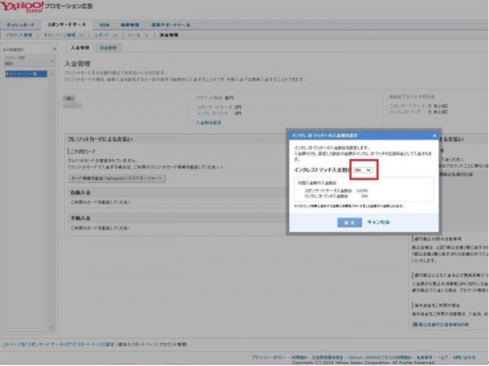Select the スポンサードサーチ tab
The image size is (489, 366).
click(67, 24)
